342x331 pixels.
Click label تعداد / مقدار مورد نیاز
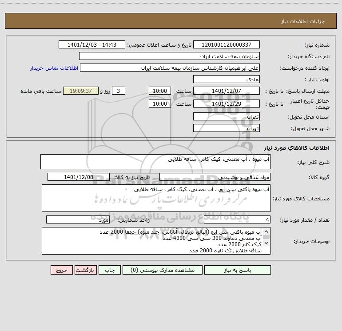305,220
